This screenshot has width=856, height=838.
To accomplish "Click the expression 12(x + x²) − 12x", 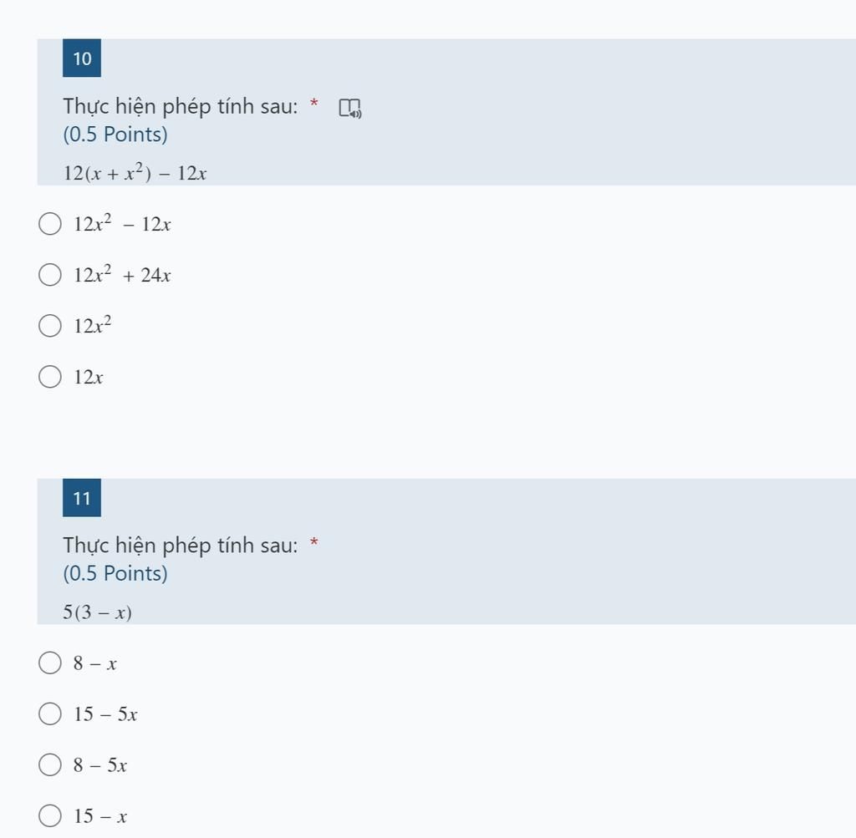I will (x=135, y=173).
